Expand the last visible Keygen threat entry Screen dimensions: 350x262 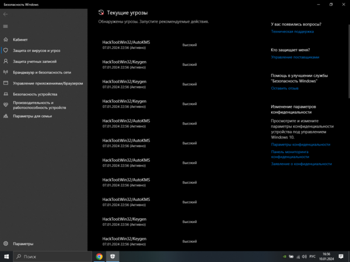click(x=124, y=239)
